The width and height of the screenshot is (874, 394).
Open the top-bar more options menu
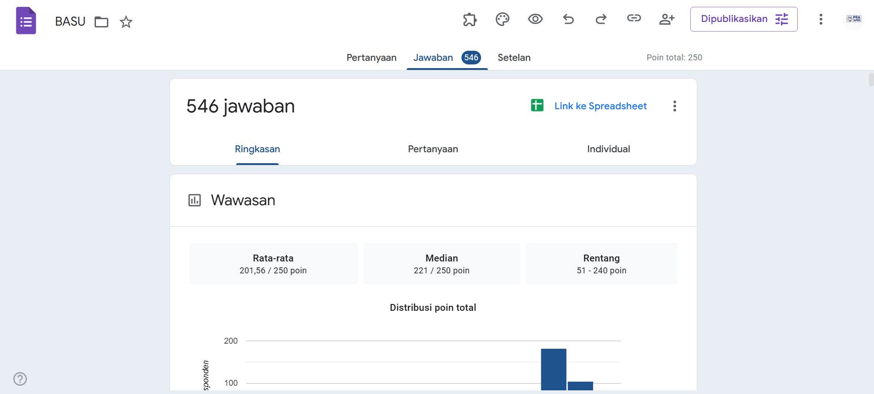[x=821, y=19]
